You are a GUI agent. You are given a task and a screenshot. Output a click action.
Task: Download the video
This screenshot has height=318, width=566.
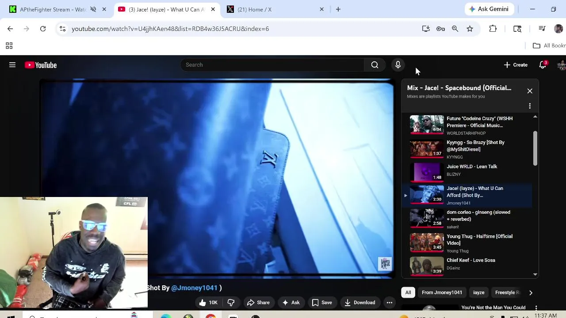point(360,303)
